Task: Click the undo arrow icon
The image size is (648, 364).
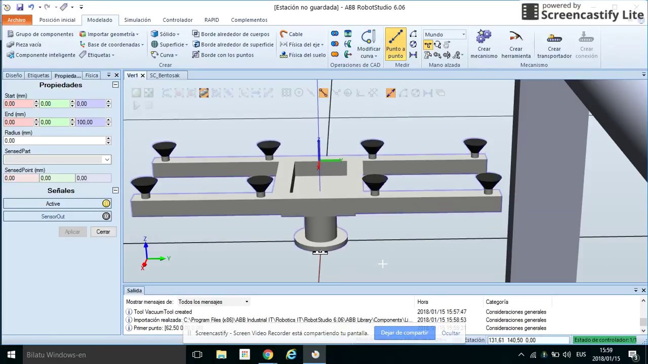Action: 31,7
